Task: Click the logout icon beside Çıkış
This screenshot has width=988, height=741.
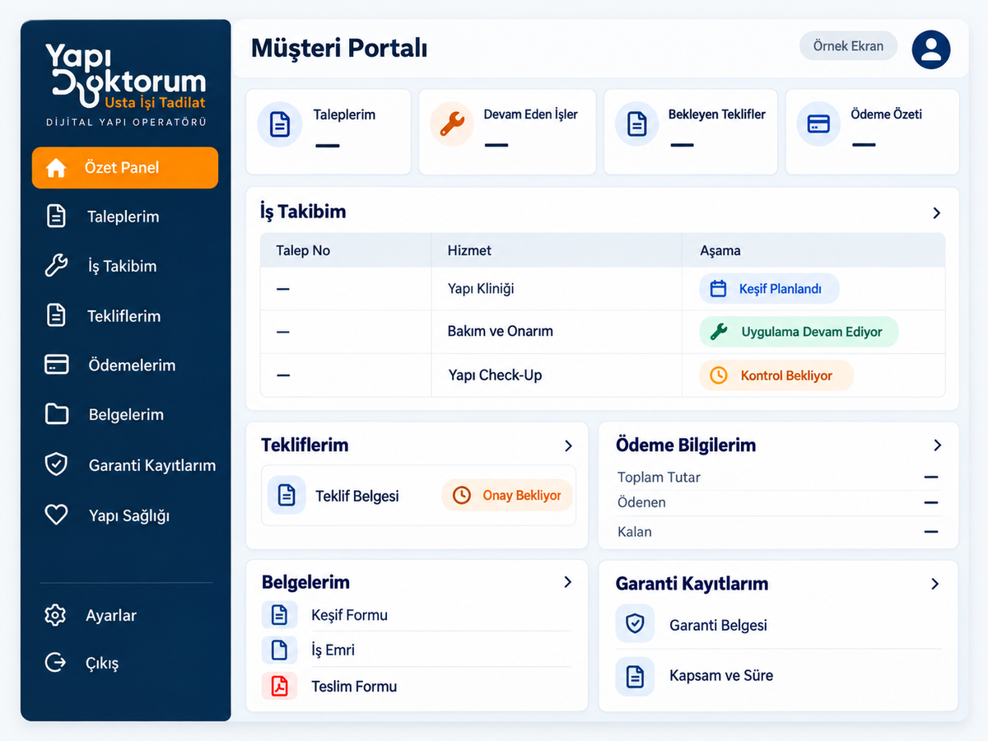Action: (55, 663)
